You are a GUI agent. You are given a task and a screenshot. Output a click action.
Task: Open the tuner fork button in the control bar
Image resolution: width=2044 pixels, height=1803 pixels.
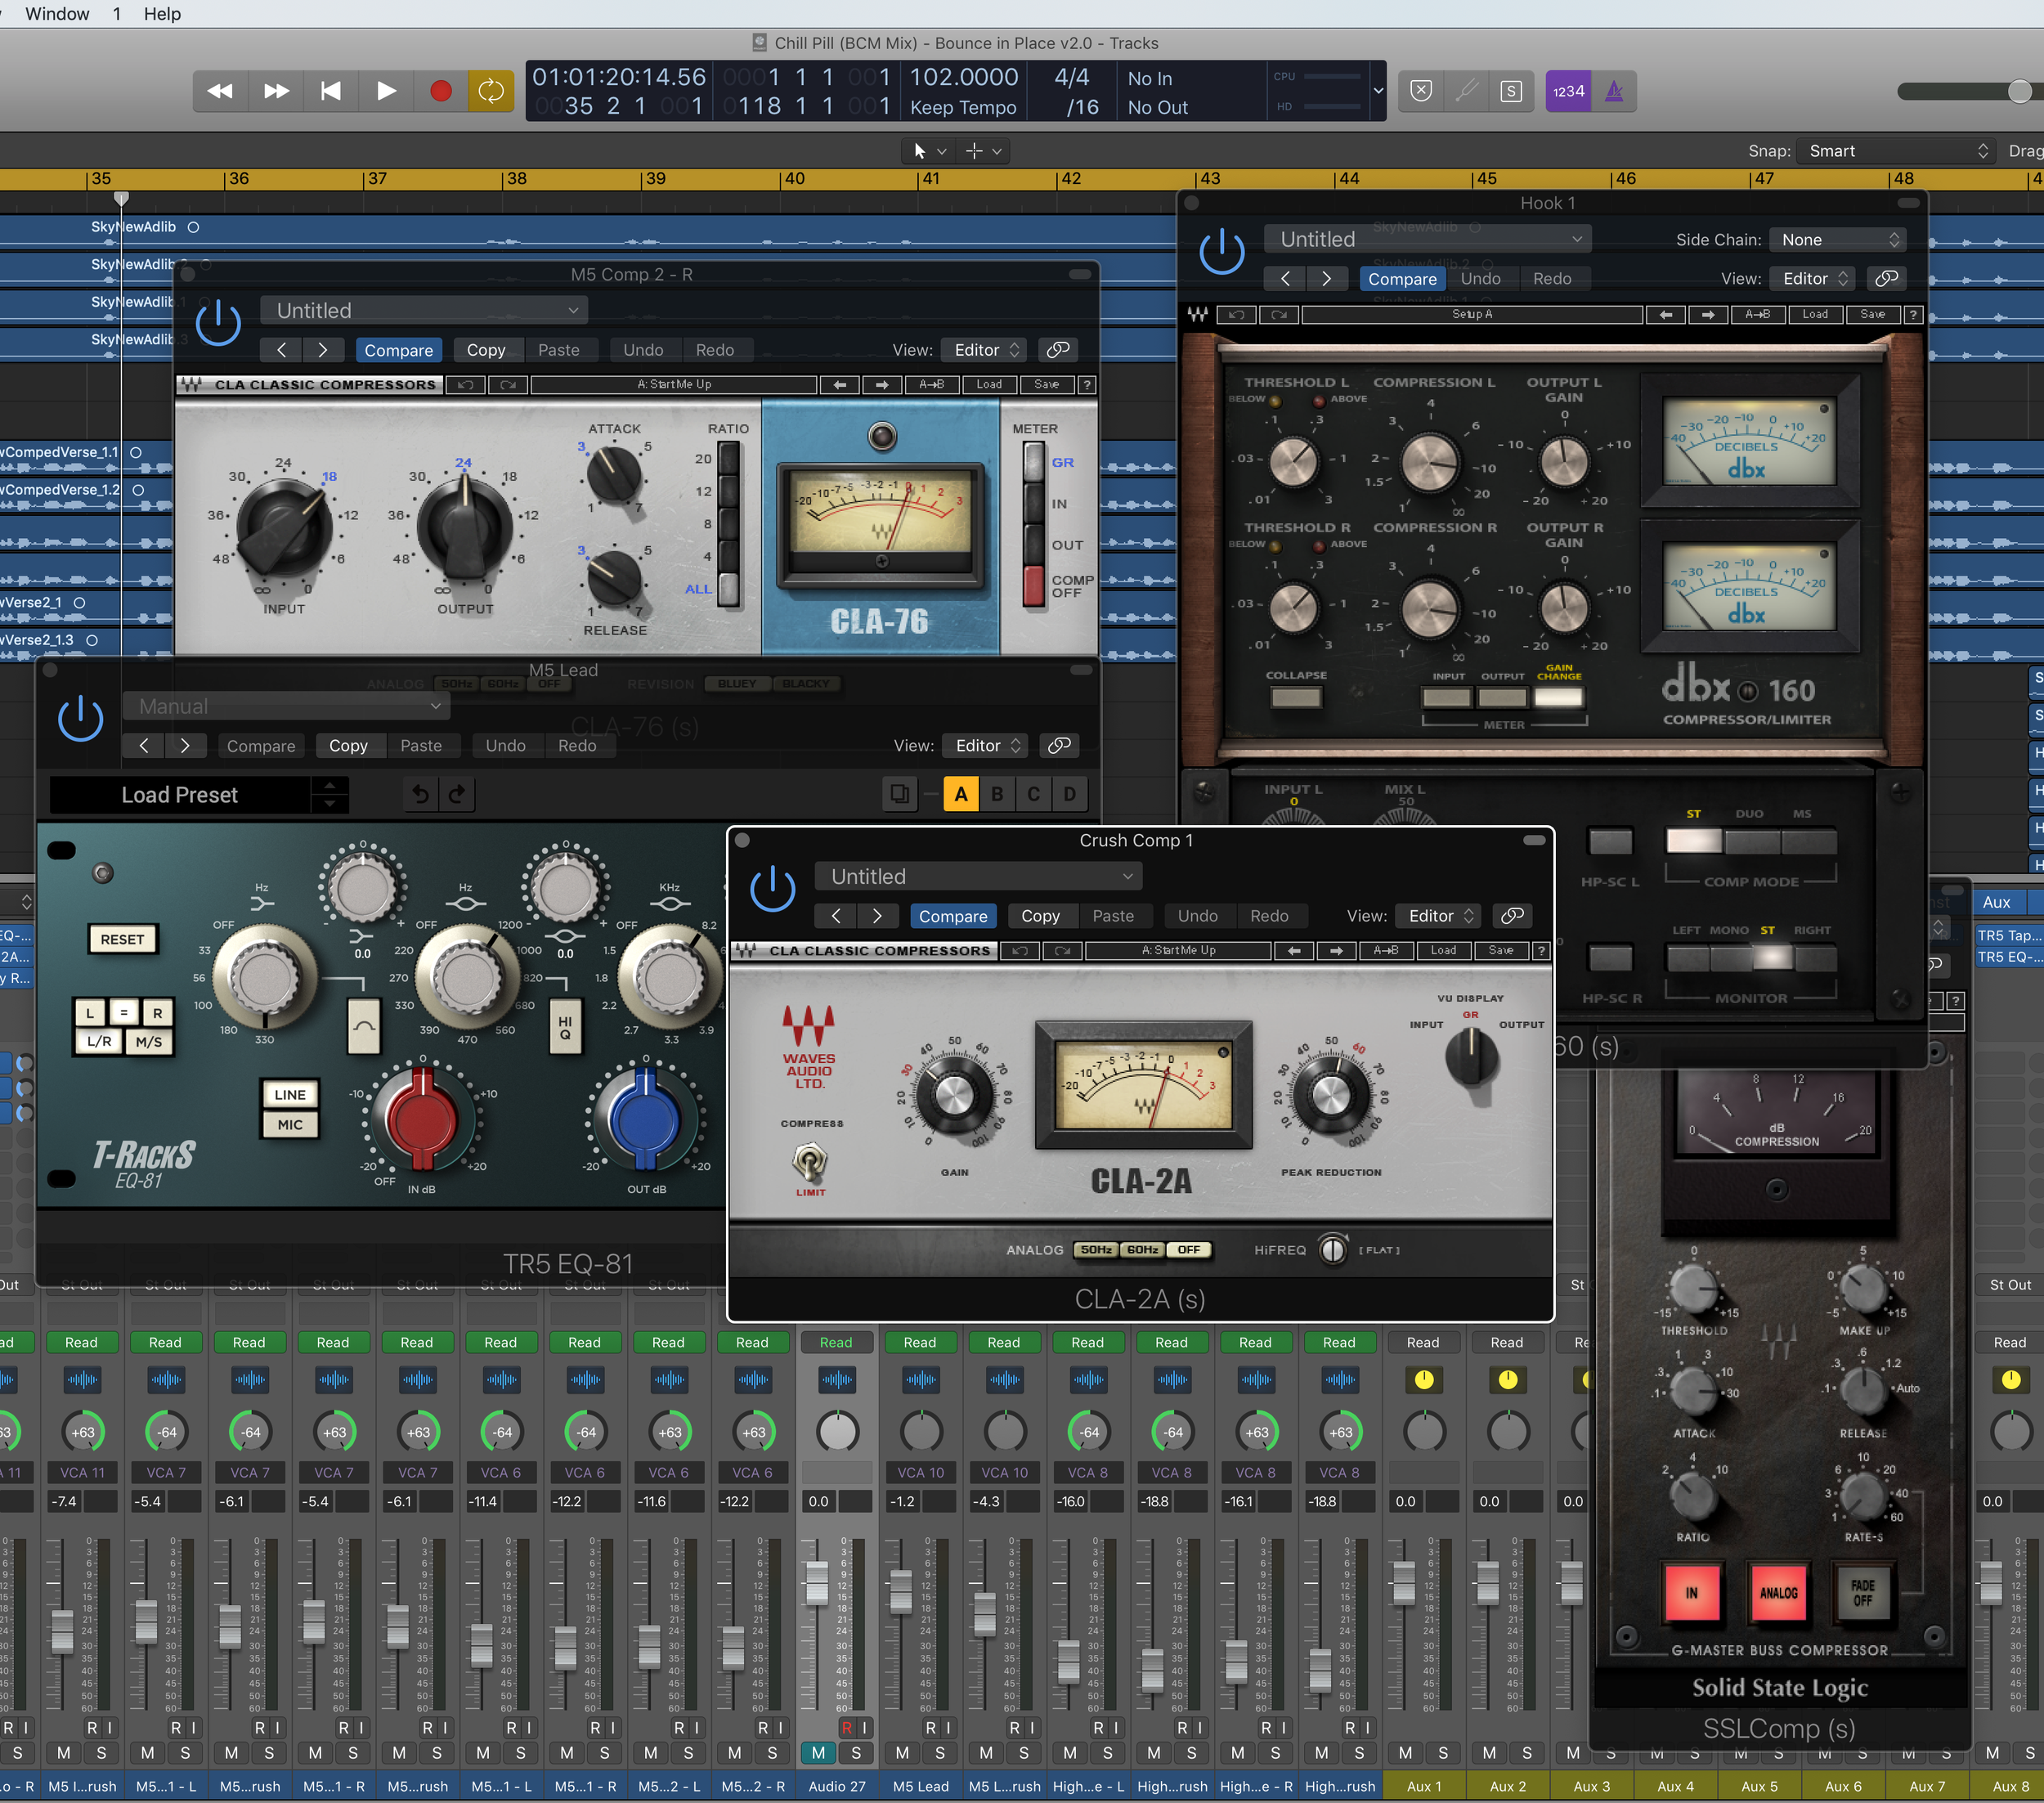point(1466,91)
